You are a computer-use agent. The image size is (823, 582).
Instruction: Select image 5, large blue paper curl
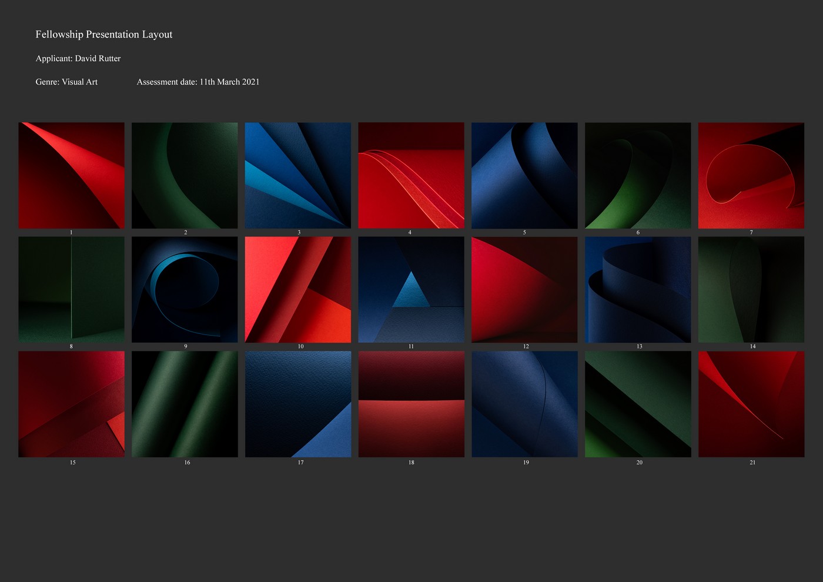click(524, 175)
